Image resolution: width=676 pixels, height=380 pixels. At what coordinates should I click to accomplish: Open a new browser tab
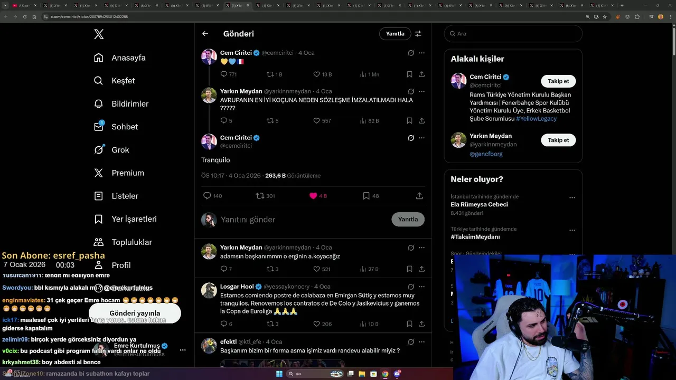(622, 5)
